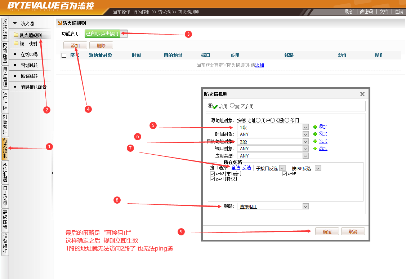
Task: Switch to the 行为控制 vertical tab
Action: coord(5,149)
